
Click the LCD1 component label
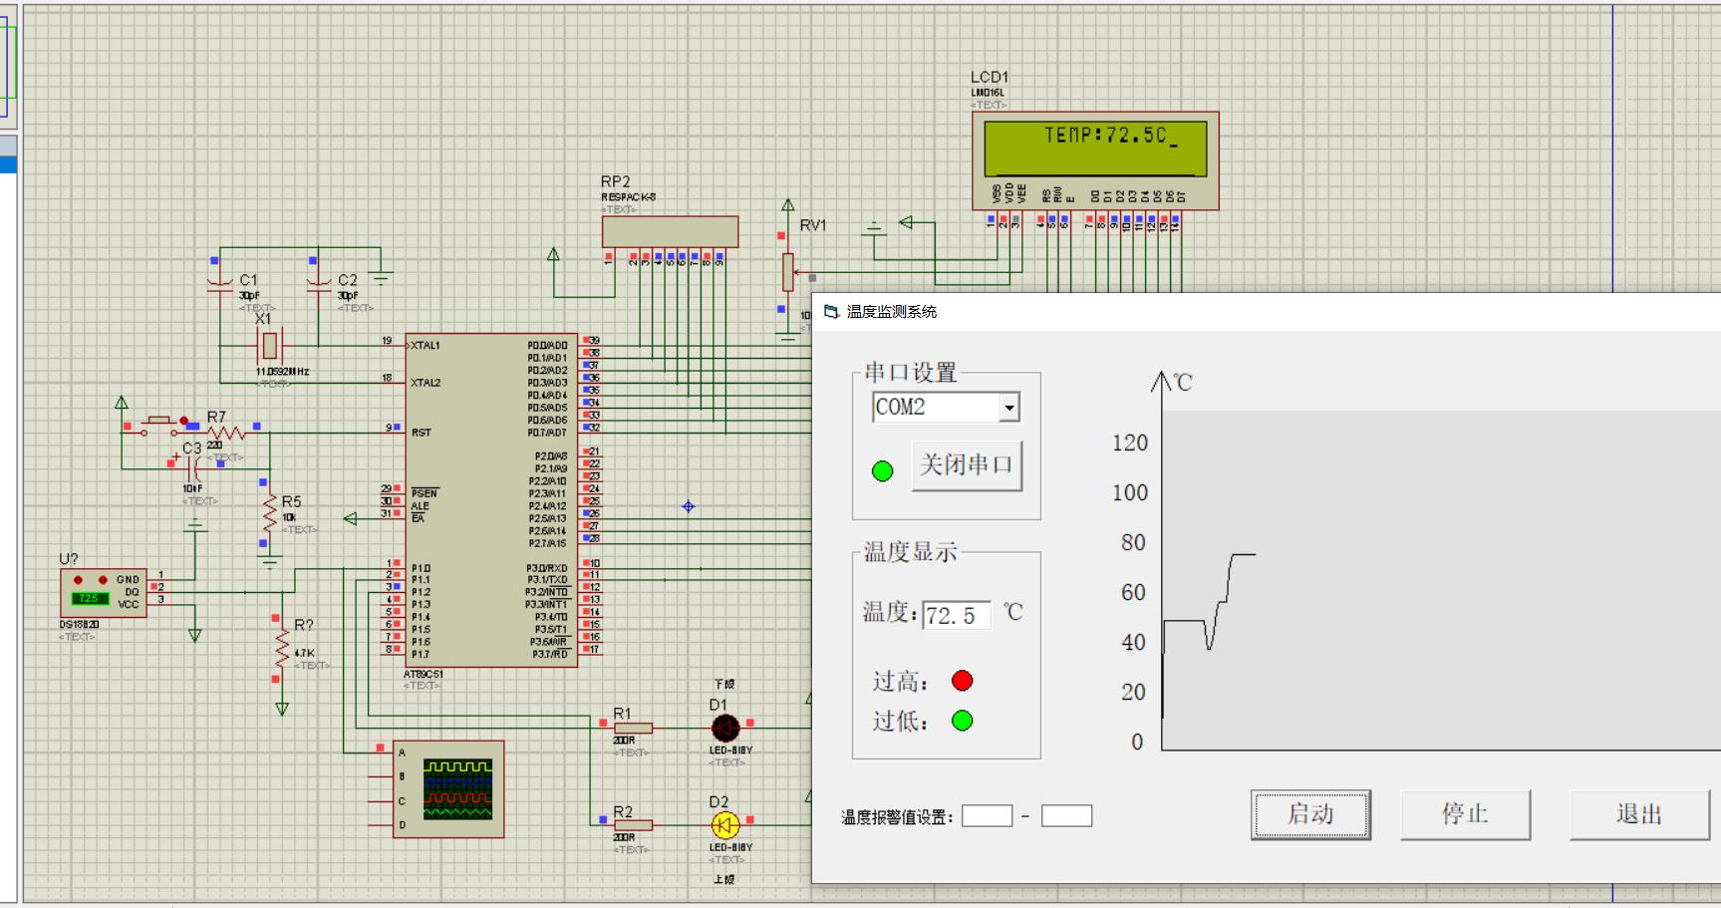(x=990, y=77)
